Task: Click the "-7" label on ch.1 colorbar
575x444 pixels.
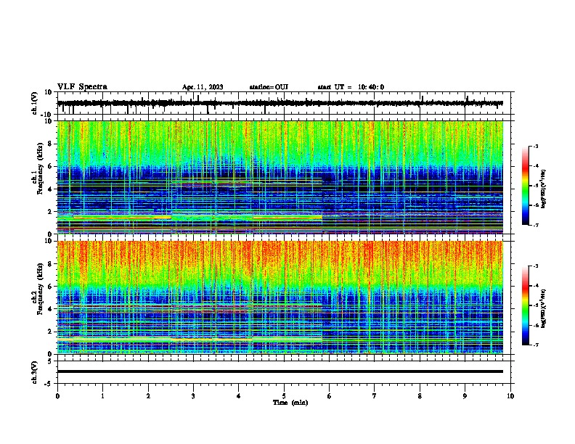Action: coord(536,225)
